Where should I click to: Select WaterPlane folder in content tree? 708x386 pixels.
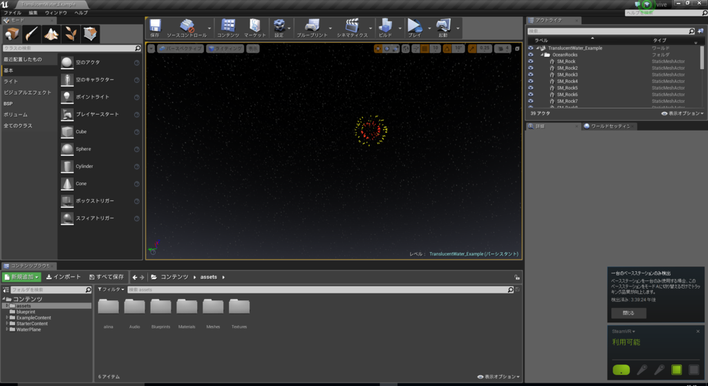[28, 329]
